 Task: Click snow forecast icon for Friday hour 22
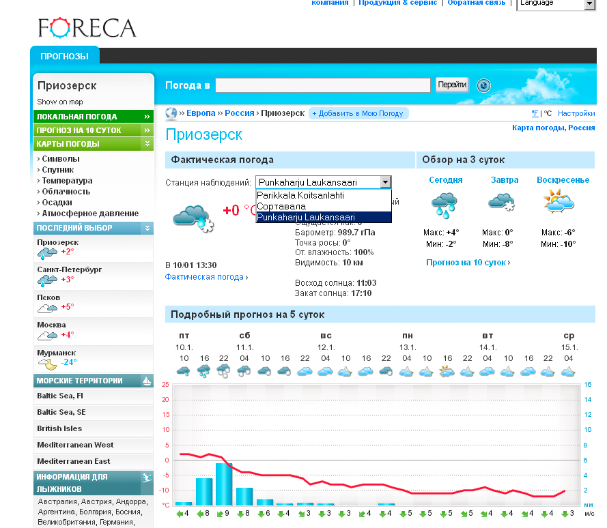223,371
